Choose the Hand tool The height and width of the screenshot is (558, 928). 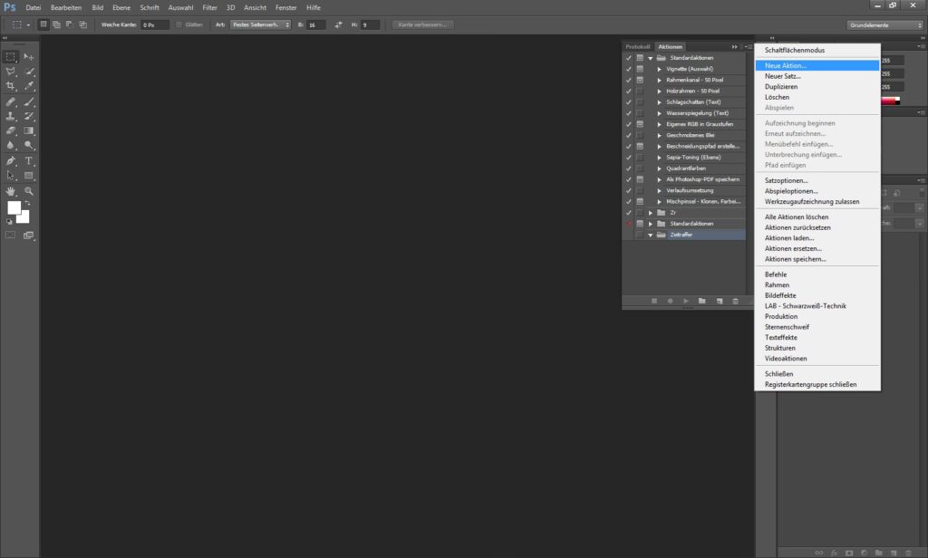pos(11,191)
